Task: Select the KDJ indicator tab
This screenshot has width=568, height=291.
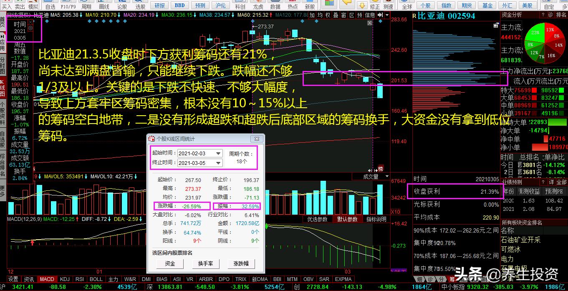Action: click(65, 279)
